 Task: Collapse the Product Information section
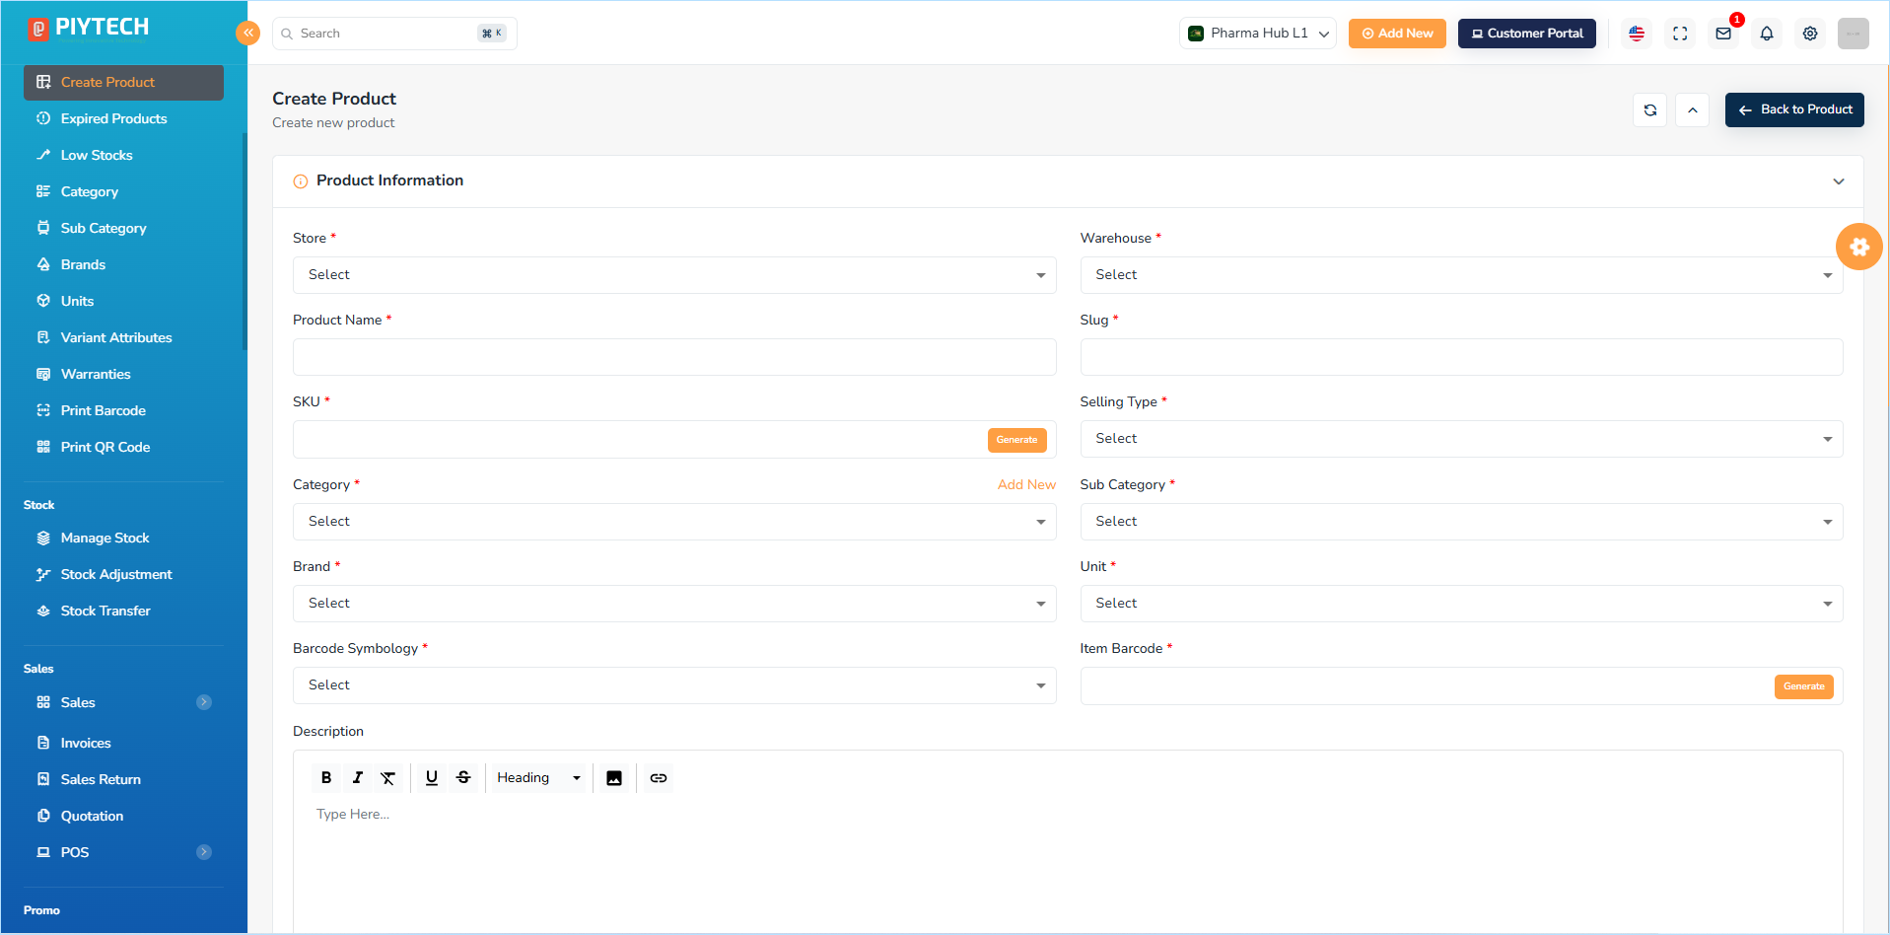click(x=1839, y=181)
